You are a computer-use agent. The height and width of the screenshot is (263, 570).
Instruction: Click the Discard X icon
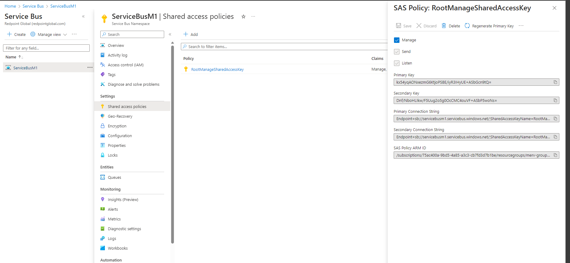(419, 26)
